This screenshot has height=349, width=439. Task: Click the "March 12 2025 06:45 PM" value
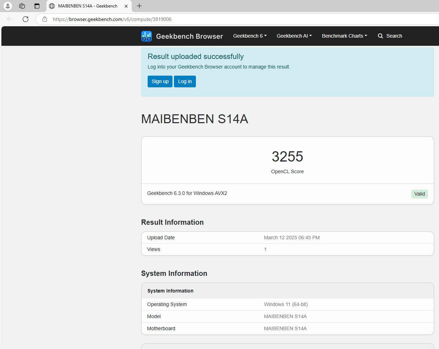(292, 238)
